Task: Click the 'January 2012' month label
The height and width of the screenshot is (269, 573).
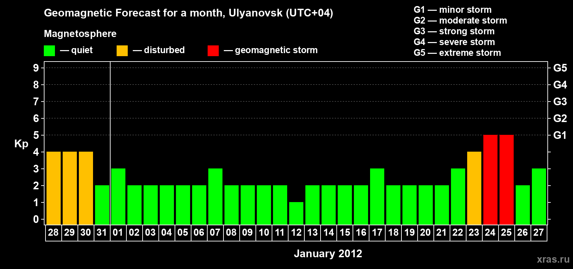Action: point(328,254)
